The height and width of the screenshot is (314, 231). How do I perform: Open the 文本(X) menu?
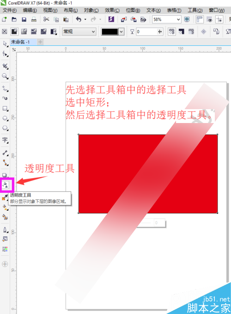click(153, 10)
